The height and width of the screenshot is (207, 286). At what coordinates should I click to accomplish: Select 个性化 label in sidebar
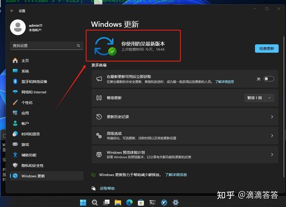27,103
